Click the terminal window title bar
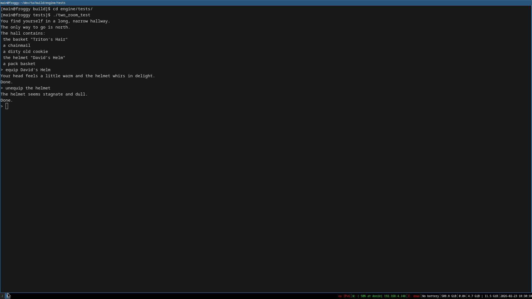The width and height of the screenshot is (532, 299). 266,3
